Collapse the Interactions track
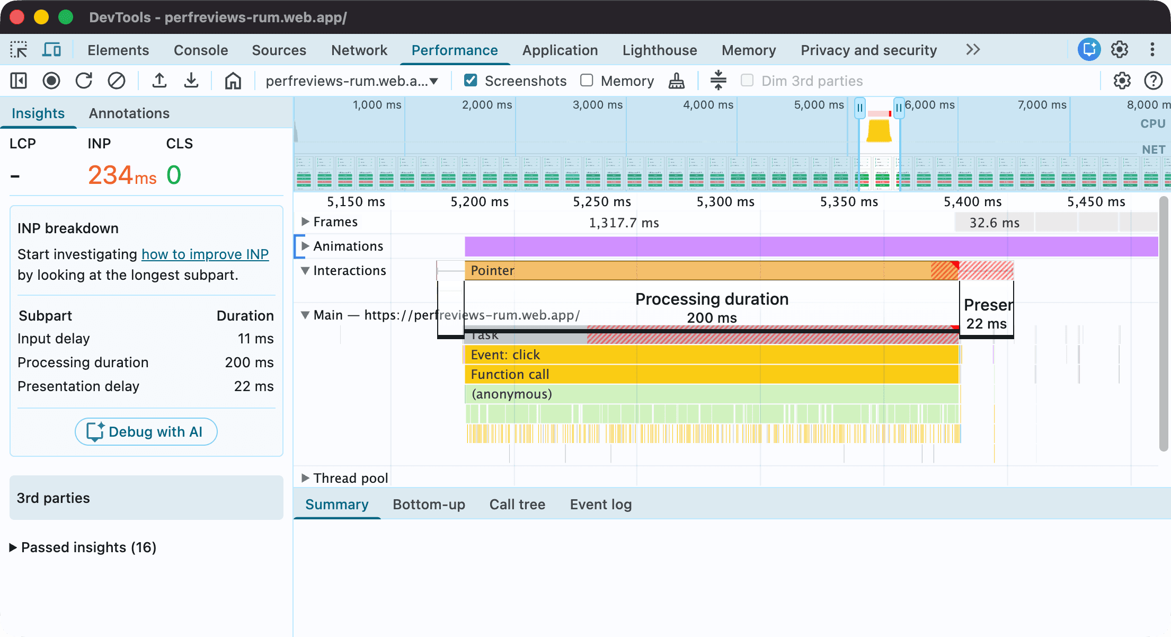 pyautogui.click(x=305, y=270)
